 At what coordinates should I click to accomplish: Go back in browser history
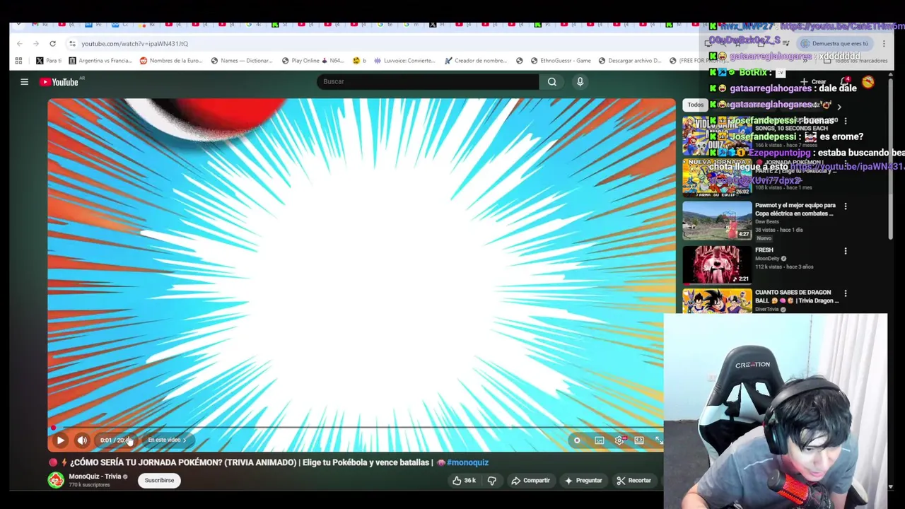tap(19, 44)
